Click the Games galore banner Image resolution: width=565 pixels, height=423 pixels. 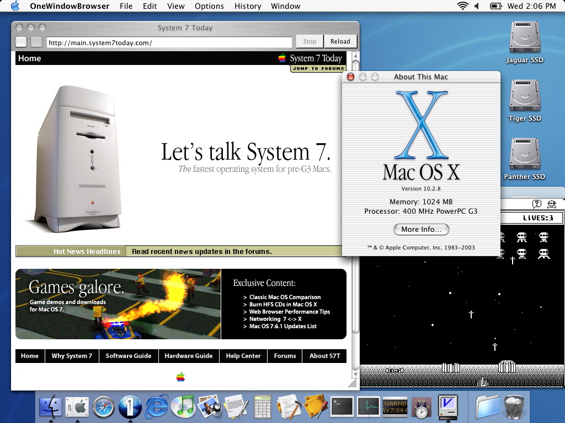(x=118, y=304)
